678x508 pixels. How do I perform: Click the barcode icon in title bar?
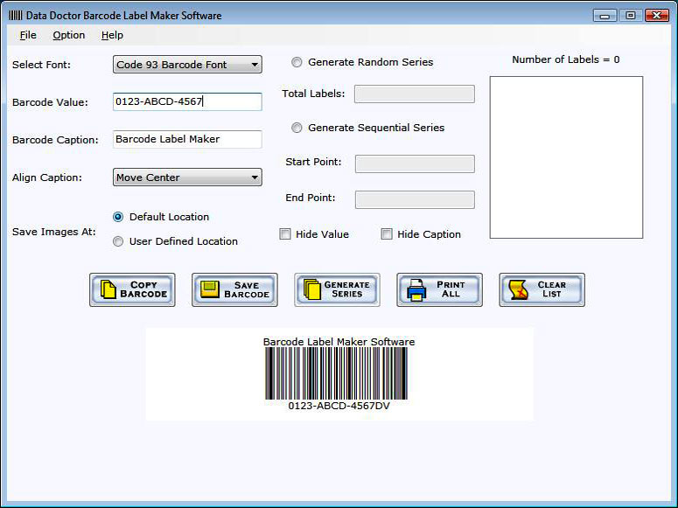[15, 16]
